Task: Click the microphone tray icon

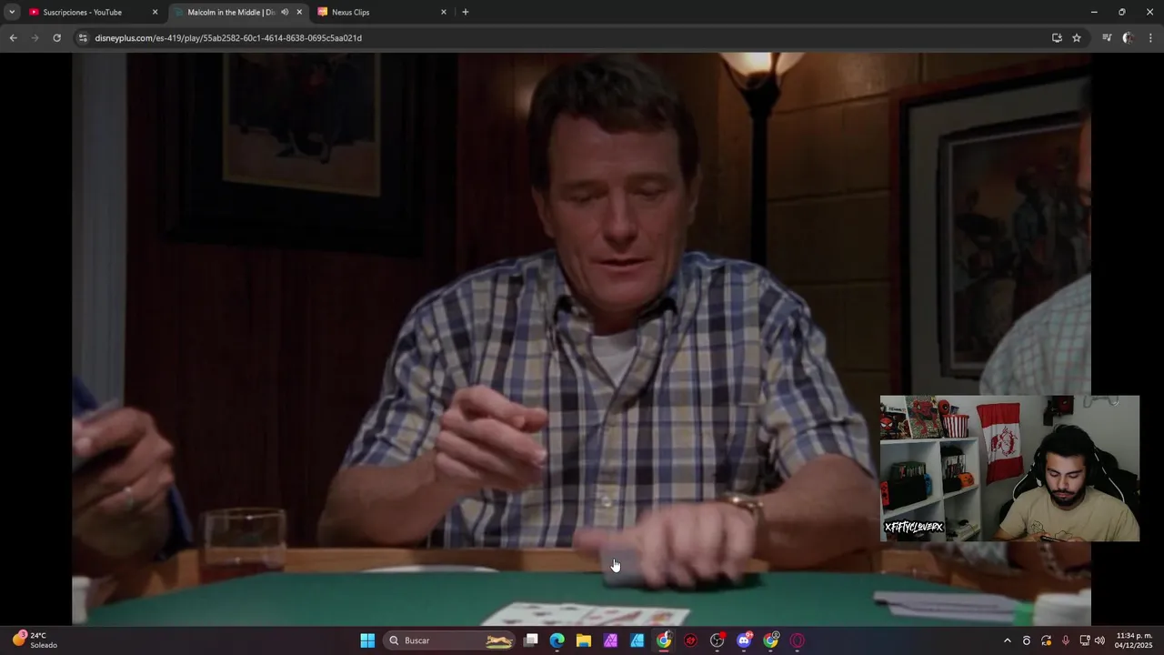Action: 1066,640
